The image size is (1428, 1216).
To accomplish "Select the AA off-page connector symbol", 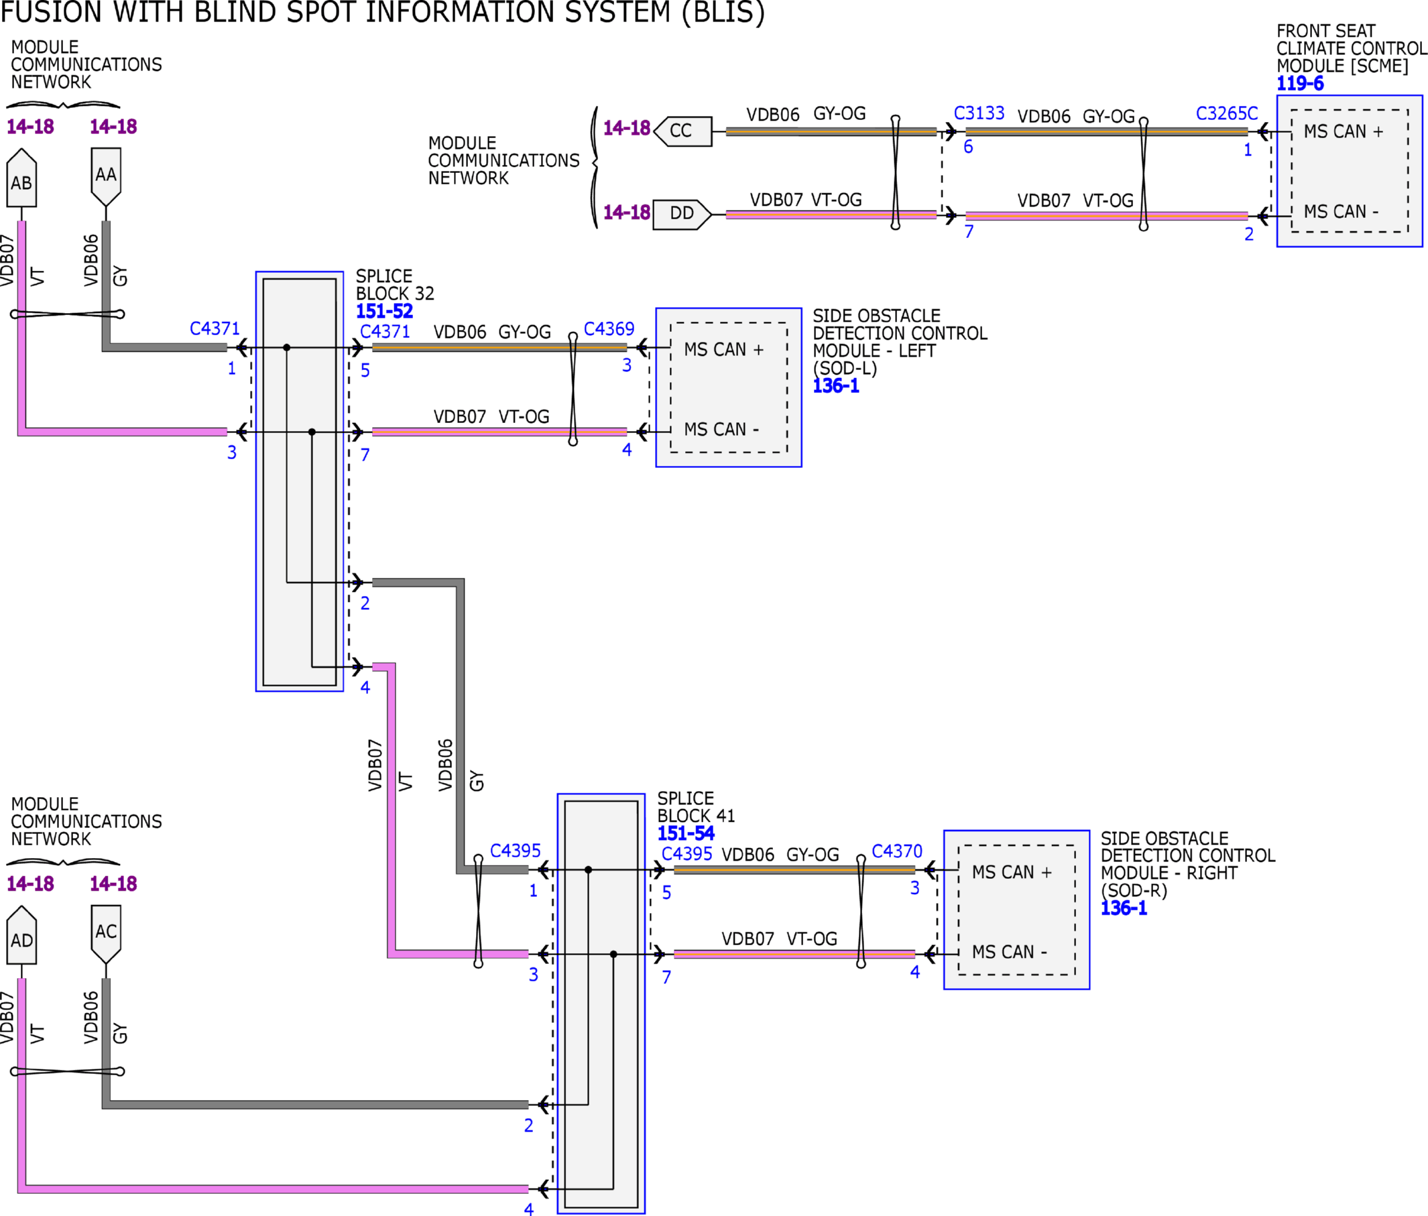I will point(106,178).
